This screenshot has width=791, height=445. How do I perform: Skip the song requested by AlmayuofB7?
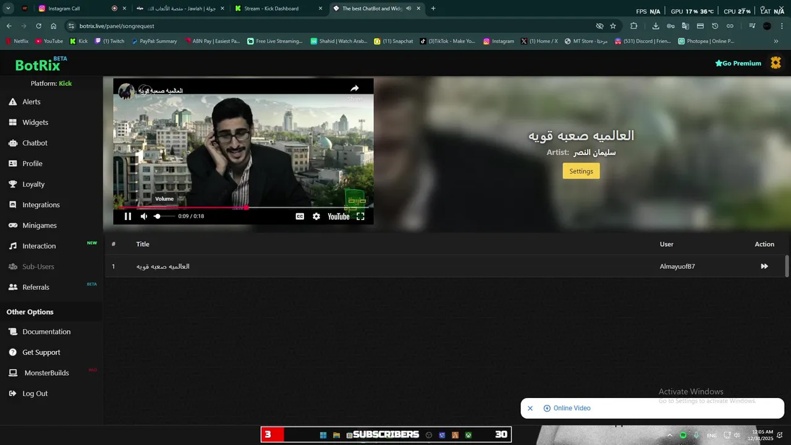tap(764, 266)
